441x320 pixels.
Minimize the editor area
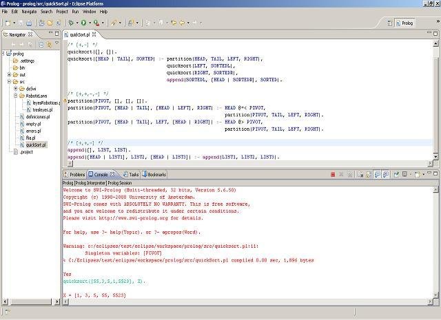[429, 33]
